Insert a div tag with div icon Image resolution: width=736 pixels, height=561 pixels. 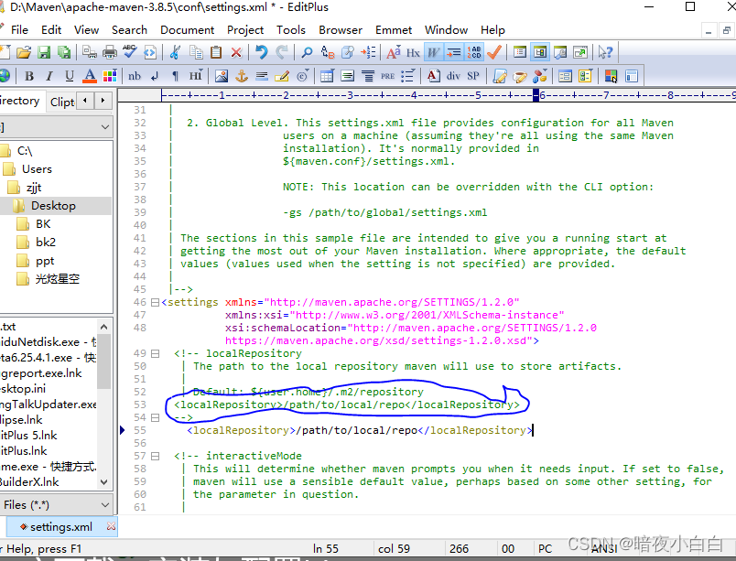pyautogui.click(x=453, y=76)
